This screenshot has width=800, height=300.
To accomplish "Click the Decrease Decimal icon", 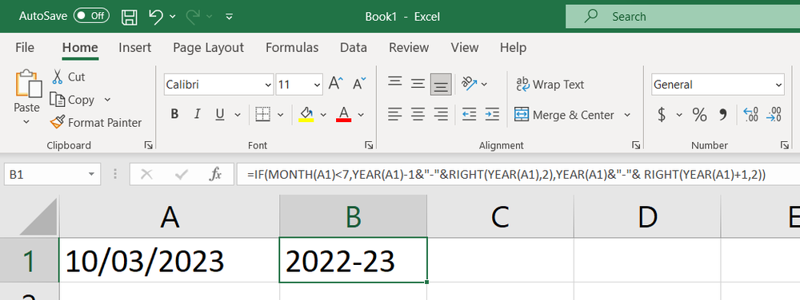I will [774, 114].
